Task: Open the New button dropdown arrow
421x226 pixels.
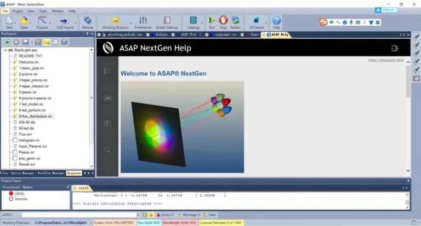Action: coord(15,23)
